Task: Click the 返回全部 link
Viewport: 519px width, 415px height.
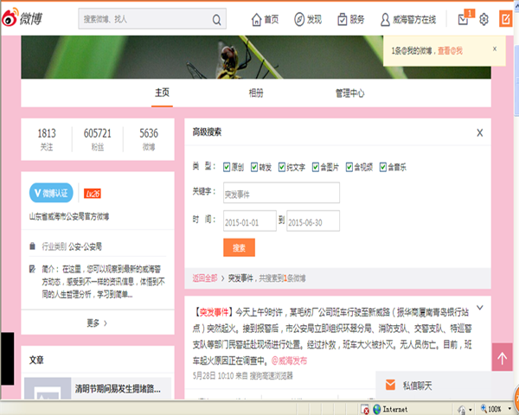Action: pyautogui.click(x=205, y=278)
